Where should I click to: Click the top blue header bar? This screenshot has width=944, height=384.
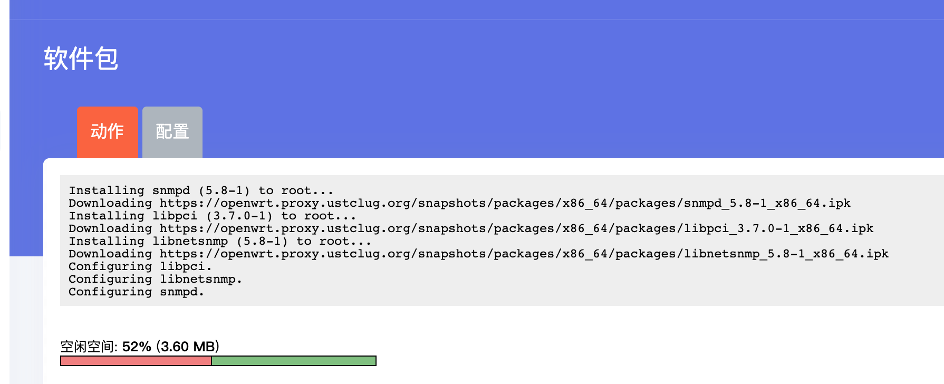coord(475,9)
